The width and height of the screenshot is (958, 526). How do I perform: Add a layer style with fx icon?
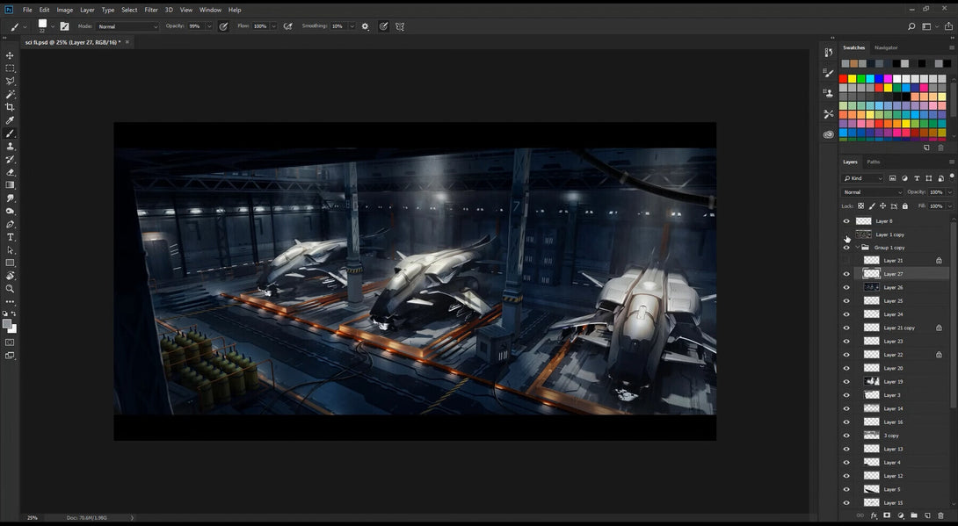[874, 515]
